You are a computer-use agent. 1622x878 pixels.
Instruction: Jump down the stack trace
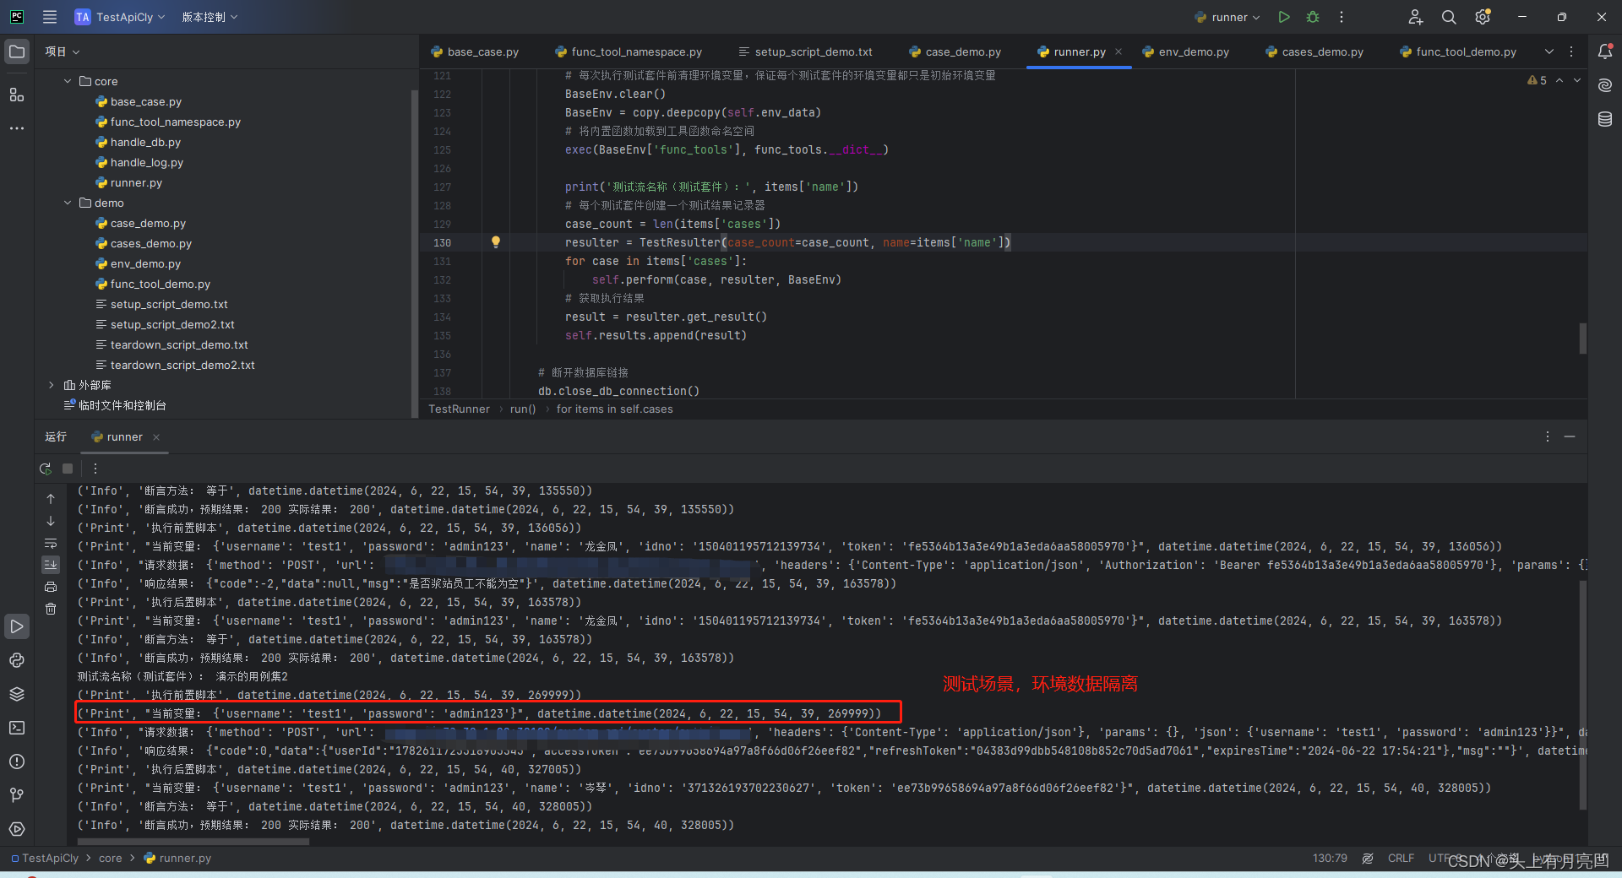51,521
